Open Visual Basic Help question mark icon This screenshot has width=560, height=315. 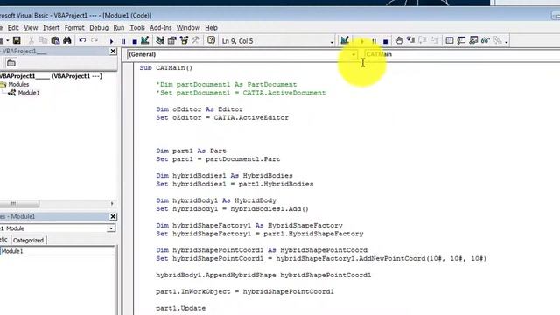click(x=211, y=41)
